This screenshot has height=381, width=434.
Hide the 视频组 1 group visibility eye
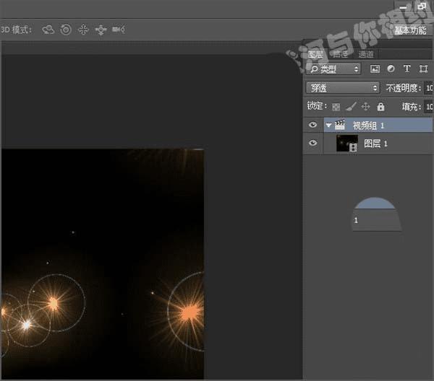[312, 125]
